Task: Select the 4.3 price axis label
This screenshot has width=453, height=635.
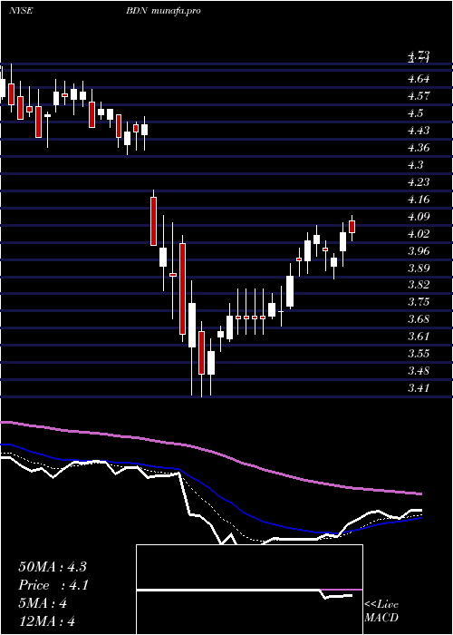Action: (415, 165)
